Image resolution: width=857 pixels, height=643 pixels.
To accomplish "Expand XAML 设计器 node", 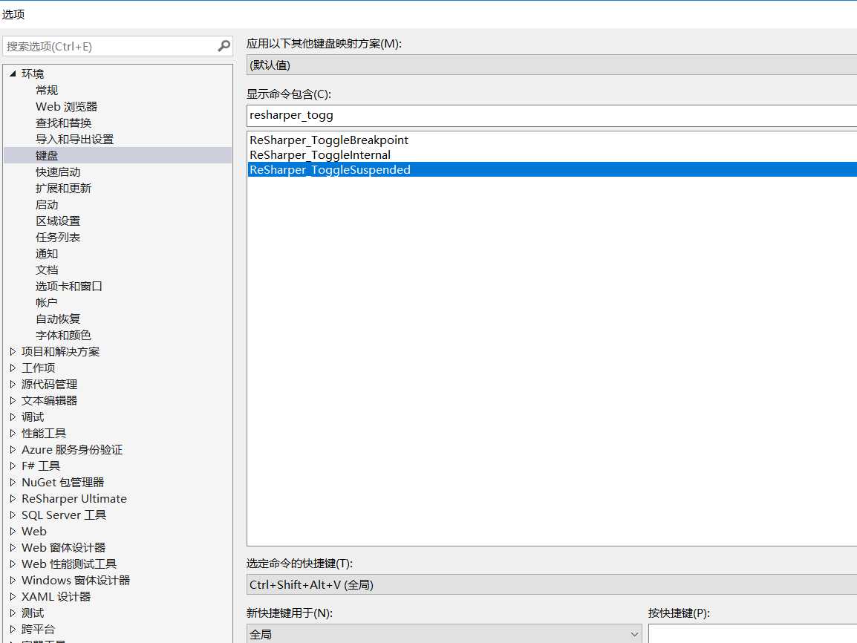I will click(13, 596).
